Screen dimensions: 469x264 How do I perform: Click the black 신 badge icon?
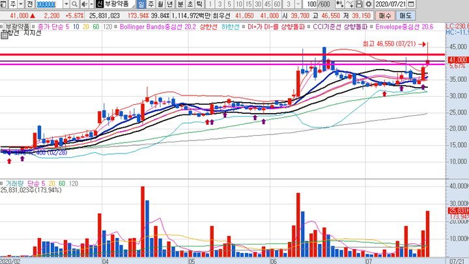click(x=99, y=4)
